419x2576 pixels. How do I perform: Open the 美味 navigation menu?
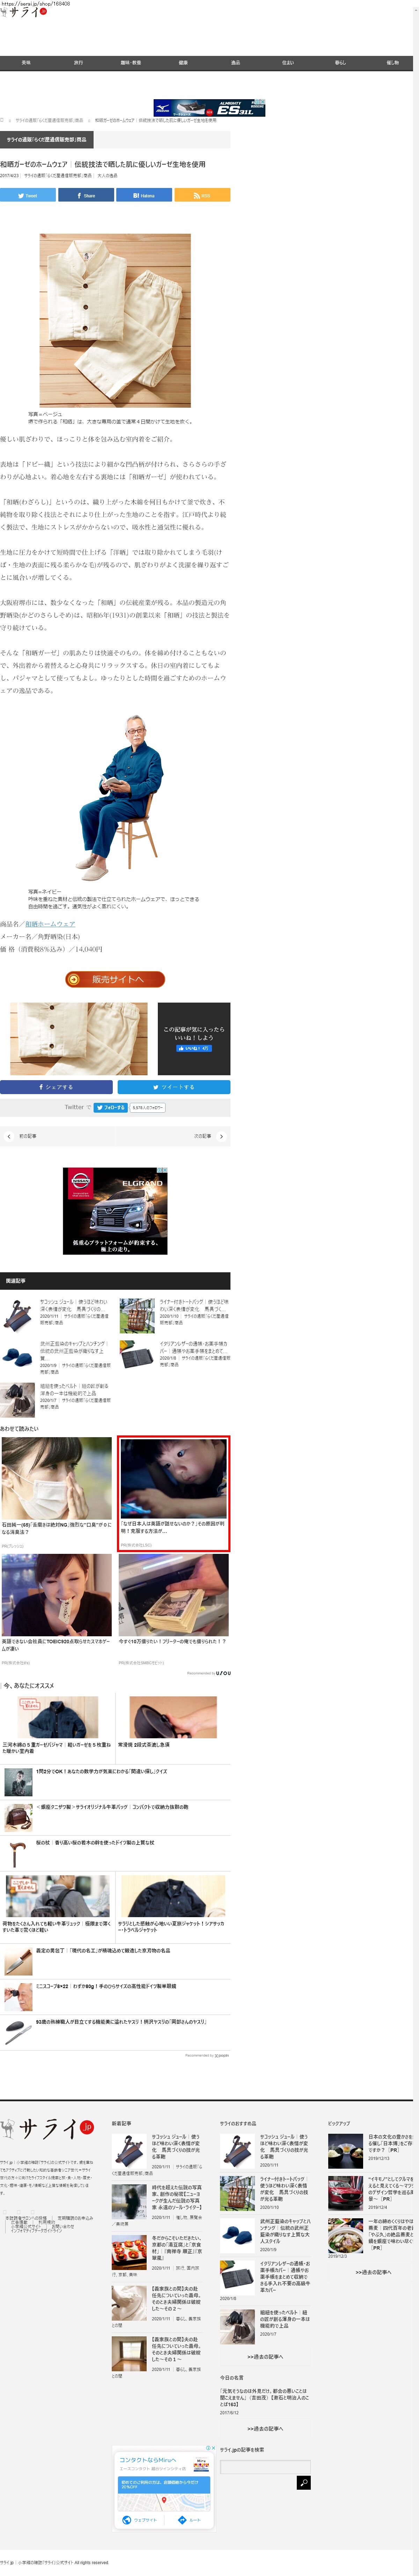click(x=26, y=62)
